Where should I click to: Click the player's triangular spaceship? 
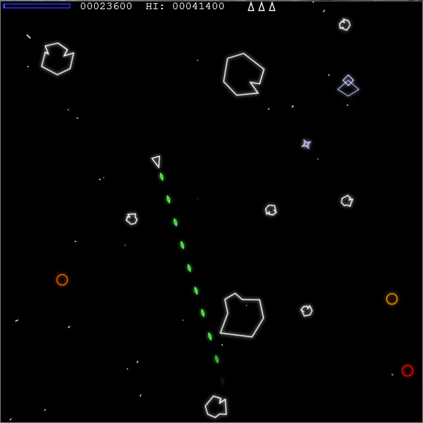[x=156, y=161]
